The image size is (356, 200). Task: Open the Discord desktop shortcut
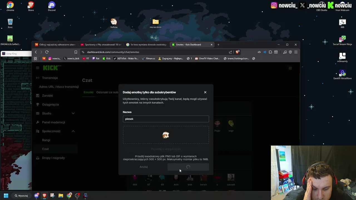(51, 6)
